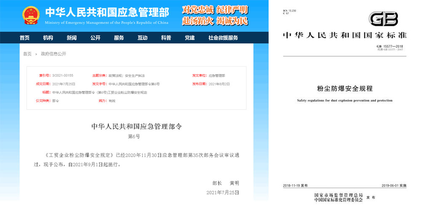The image size is (421, 214).
Task: Click the Ministry of Emergency Management title text
Action: 107,13
